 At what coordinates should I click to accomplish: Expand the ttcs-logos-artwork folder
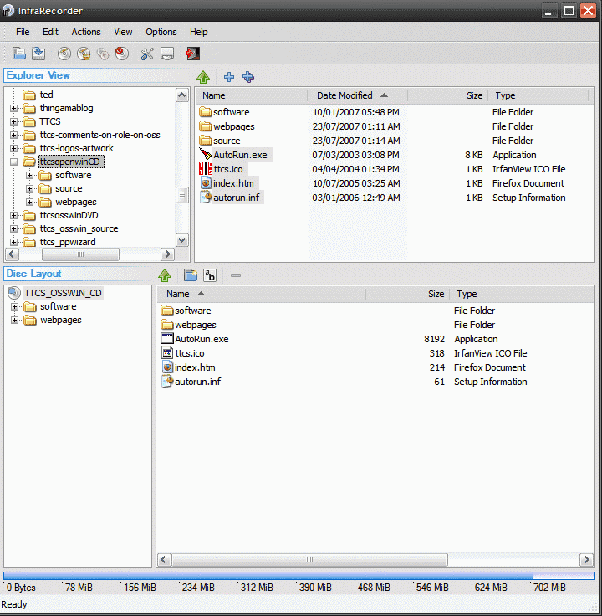pos(13,148)
